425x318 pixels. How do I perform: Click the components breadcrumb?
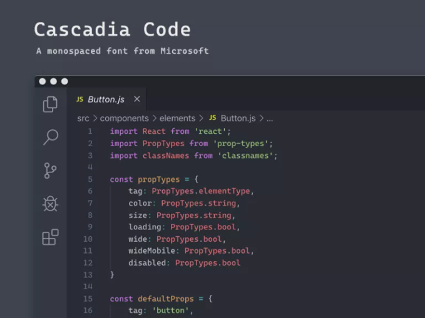tap(124, 118)
